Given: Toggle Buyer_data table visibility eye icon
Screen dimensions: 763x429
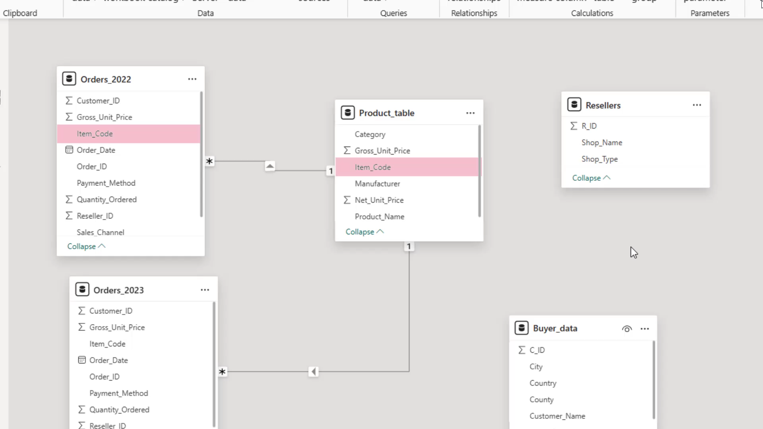Looking at the screenshot, I should tap(627, 329).
